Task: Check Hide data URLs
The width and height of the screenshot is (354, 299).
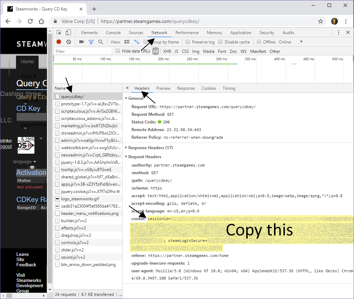Action: click(x=118, y=51)
